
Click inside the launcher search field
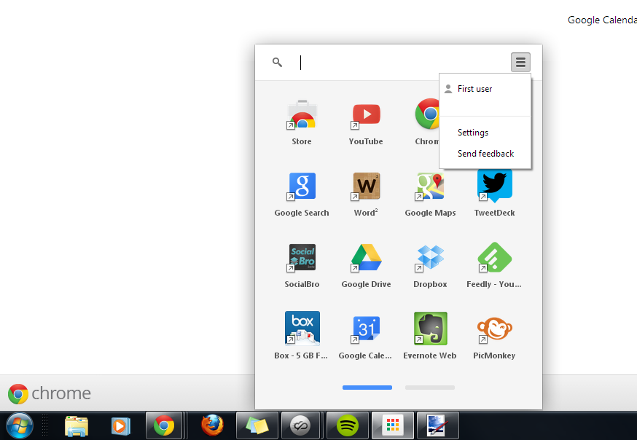(364, 62)
